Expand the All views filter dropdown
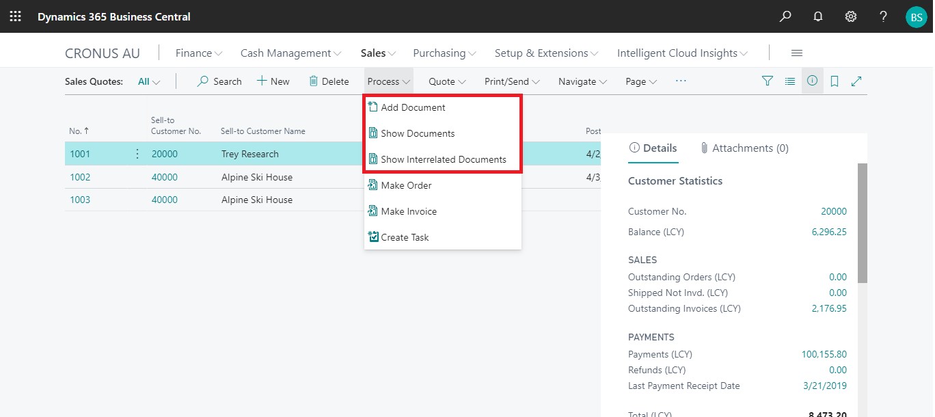935x417 pixels. 149,81
